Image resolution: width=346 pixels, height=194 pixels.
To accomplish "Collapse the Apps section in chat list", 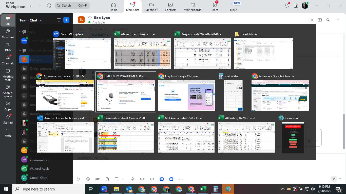I will click(x=20, y=32).
